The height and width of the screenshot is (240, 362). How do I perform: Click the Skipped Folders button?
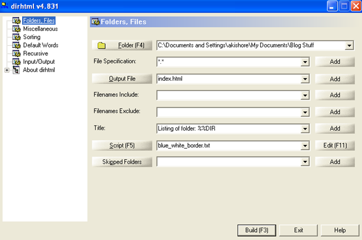[x=122, y=162]
